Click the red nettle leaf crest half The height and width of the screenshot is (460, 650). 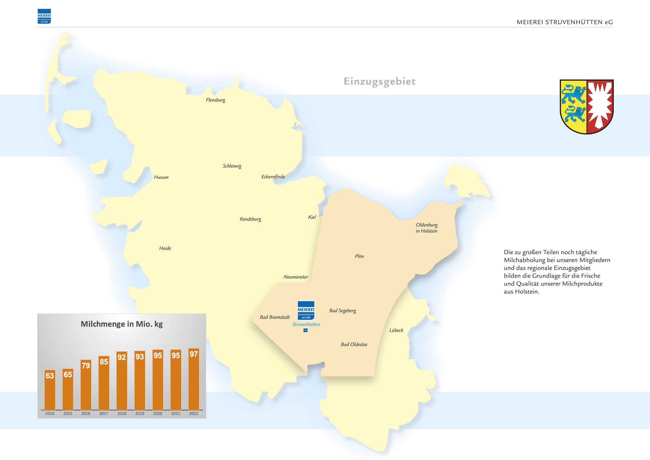600,106
